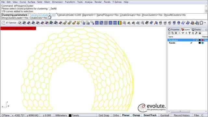Select the Panelisation layer row
208x117 pixels.
(x=188, y=40)
